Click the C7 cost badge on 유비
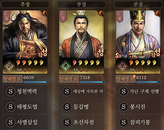 [x=63, y=16]
